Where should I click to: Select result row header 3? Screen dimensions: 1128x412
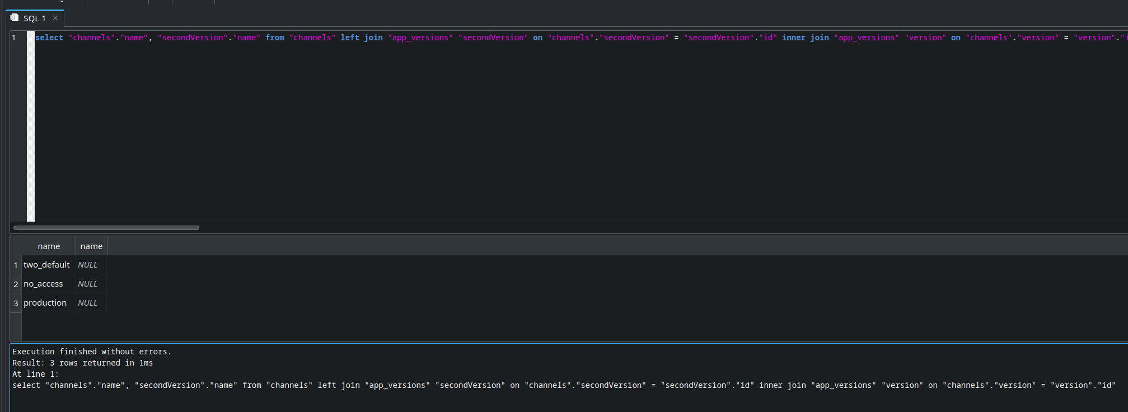16,303
